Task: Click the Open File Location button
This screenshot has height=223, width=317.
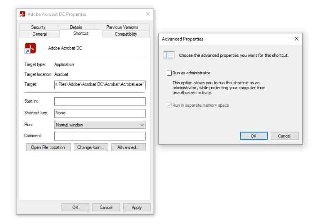Action: click(x=48, y=147)
